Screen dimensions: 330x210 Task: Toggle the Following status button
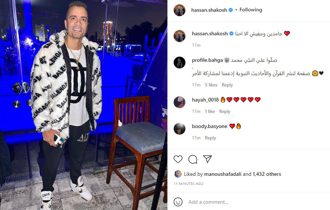251,10
